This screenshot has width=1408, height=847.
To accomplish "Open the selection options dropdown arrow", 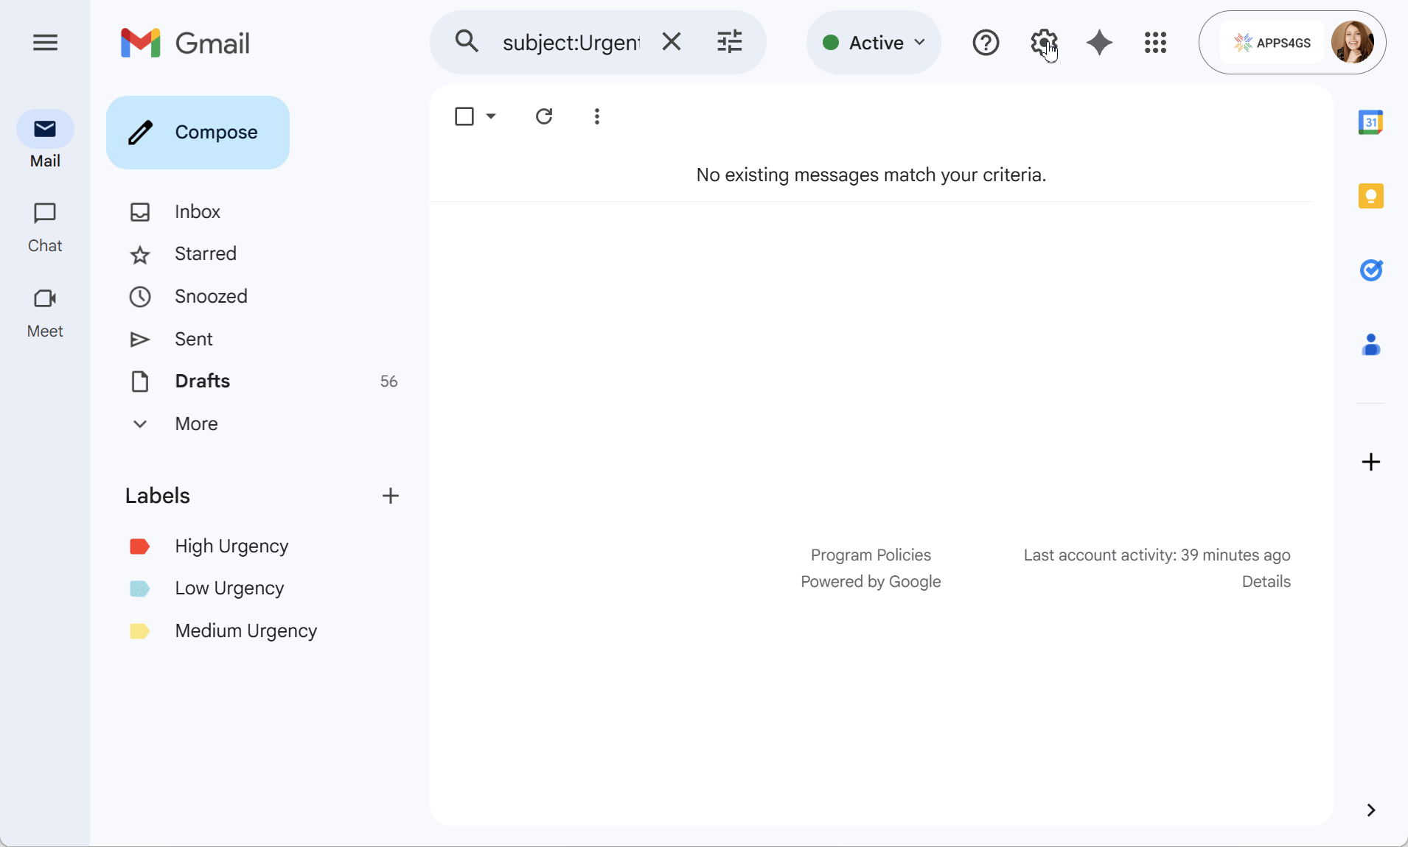I will [491, 116].
